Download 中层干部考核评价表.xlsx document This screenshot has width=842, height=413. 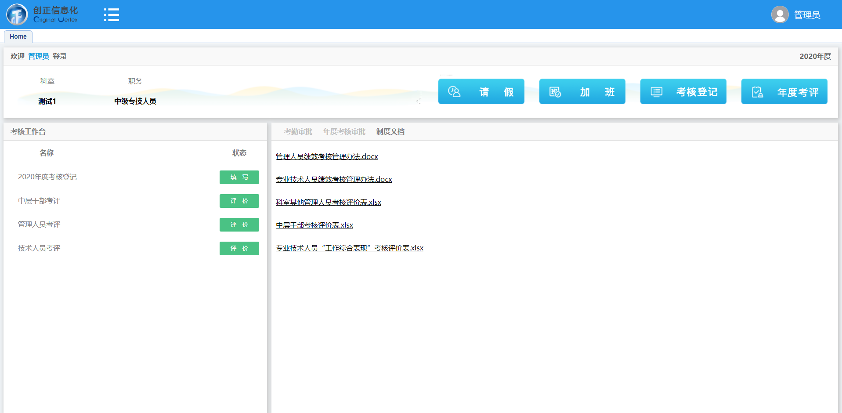click(314, 225)
